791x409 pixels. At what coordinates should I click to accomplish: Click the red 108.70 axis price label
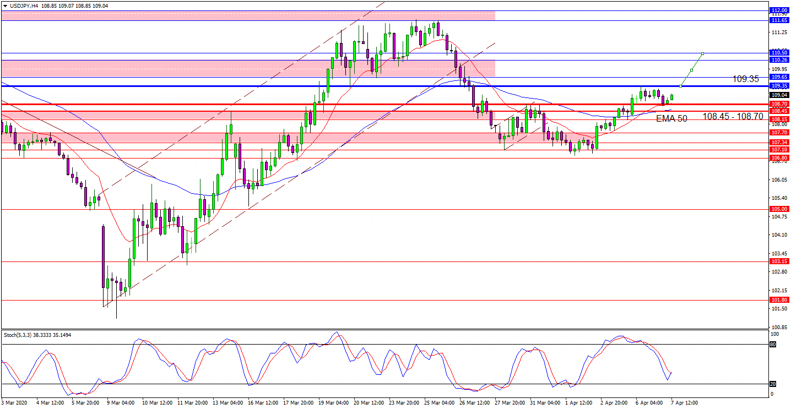click(x=779, y=103)
